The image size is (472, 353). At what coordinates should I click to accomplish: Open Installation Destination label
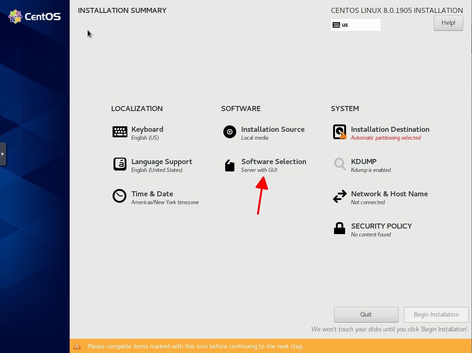390,129
